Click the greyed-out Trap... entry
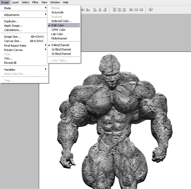The width and height of the screenshot is (191, 189). pyautogui.click(x=24, y=81)
